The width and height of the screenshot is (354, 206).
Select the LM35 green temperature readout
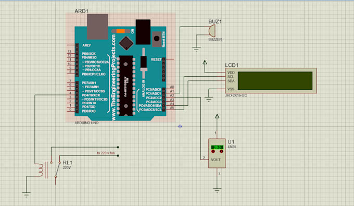217,147
